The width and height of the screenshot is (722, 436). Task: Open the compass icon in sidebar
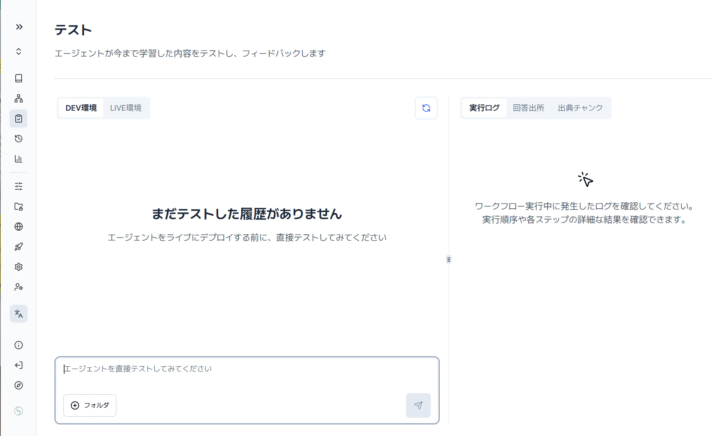[19, 385]
